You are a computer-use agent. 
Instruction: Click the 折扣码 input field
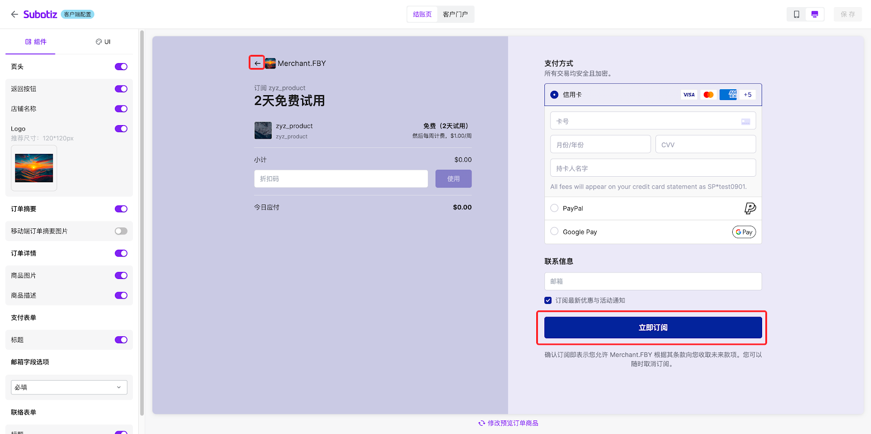tap(341, 179)
